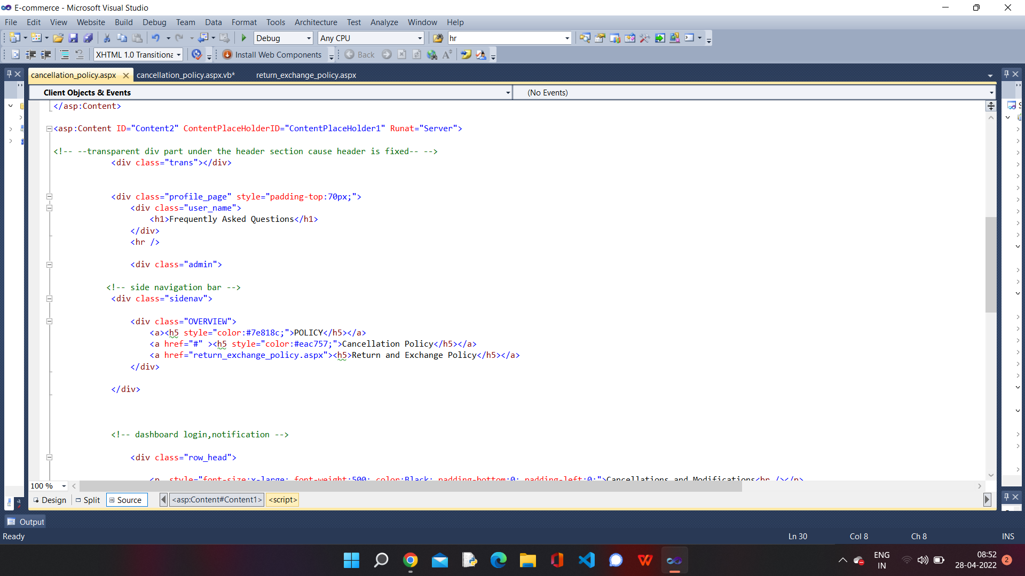Open Toolbox via hammer-and-wrench icon

pyautogui.click(x=644, y=38)
